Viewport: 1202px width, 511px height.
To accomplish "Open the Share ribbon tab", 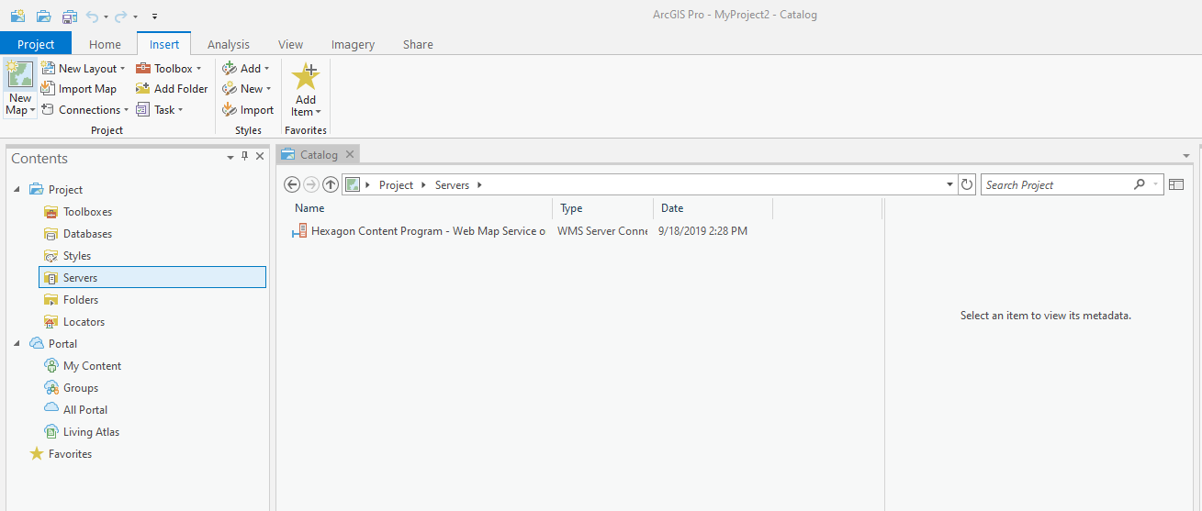I will [x=418, y=44].
